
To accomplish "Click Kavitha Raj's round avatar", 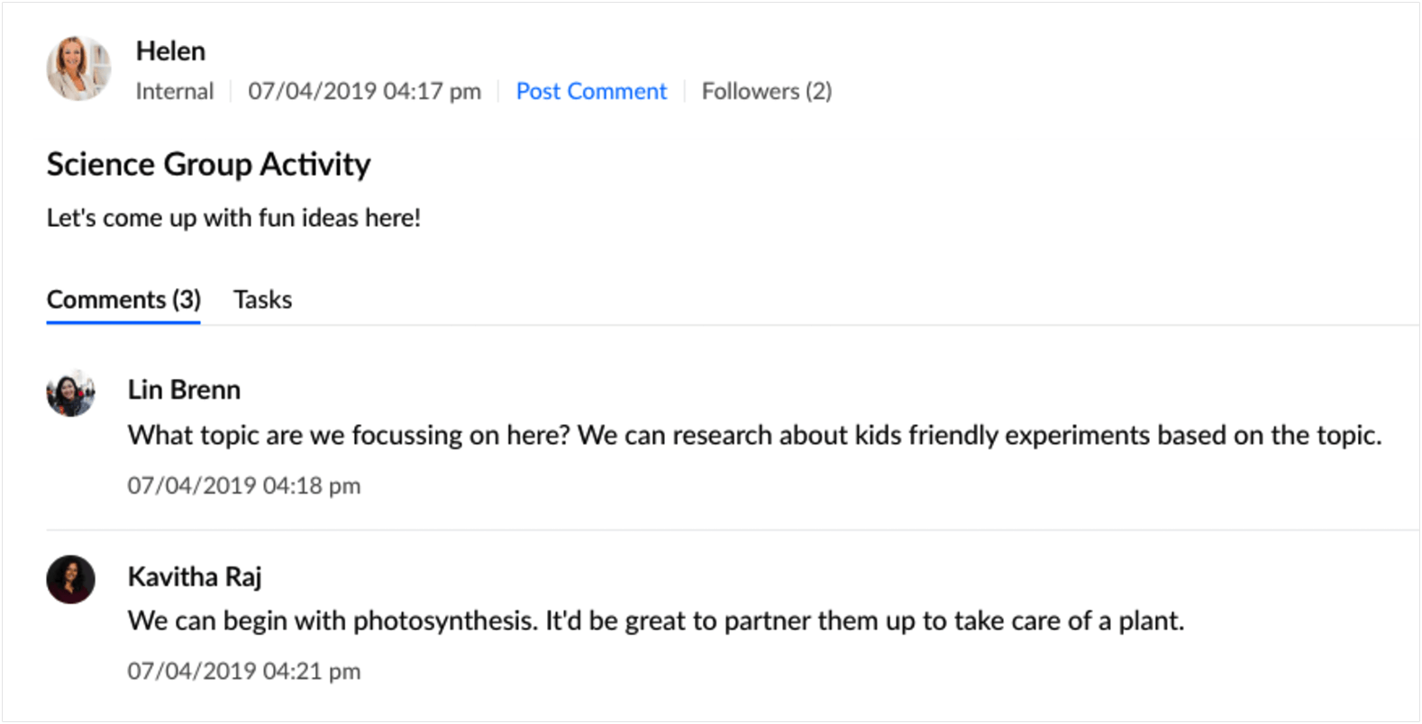I will pos(71,579).
